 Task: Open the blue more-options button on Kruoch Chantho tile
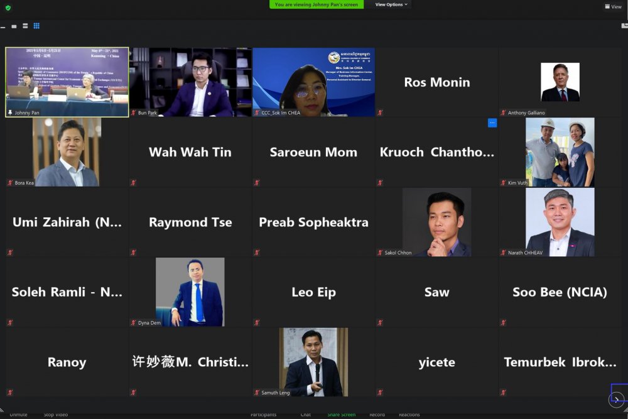click(492, 123)
